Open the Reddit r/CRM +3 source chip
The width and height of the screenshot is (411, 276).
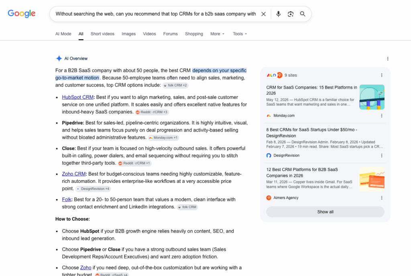(152, 112)
